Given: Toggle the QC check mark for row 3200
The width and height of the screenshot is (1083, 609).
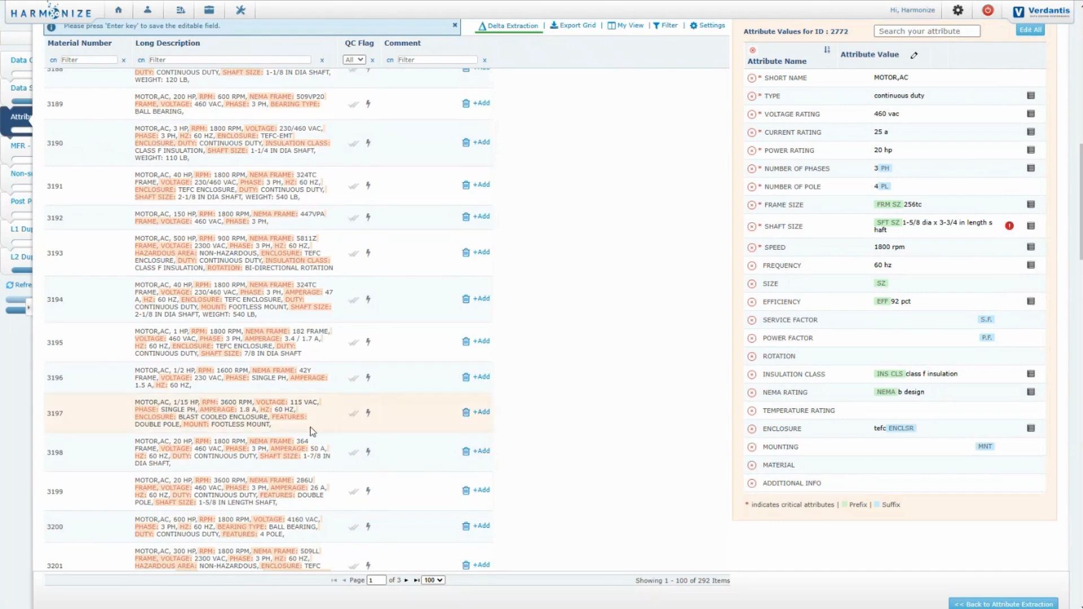Looking at the screenshot, I should click(353, 527).
